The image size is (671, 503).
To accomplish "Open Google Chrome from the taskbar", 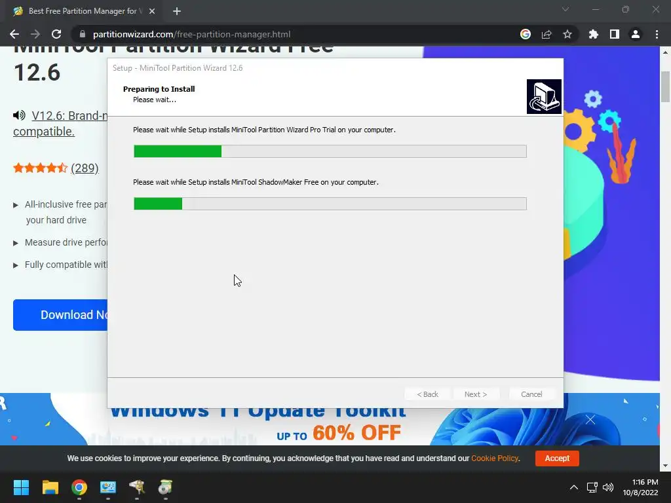I will point(79,487).
